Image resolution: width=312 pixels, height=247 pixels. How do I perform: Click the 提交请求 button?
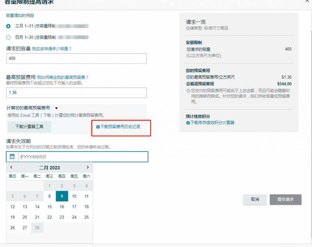point(285,200)
